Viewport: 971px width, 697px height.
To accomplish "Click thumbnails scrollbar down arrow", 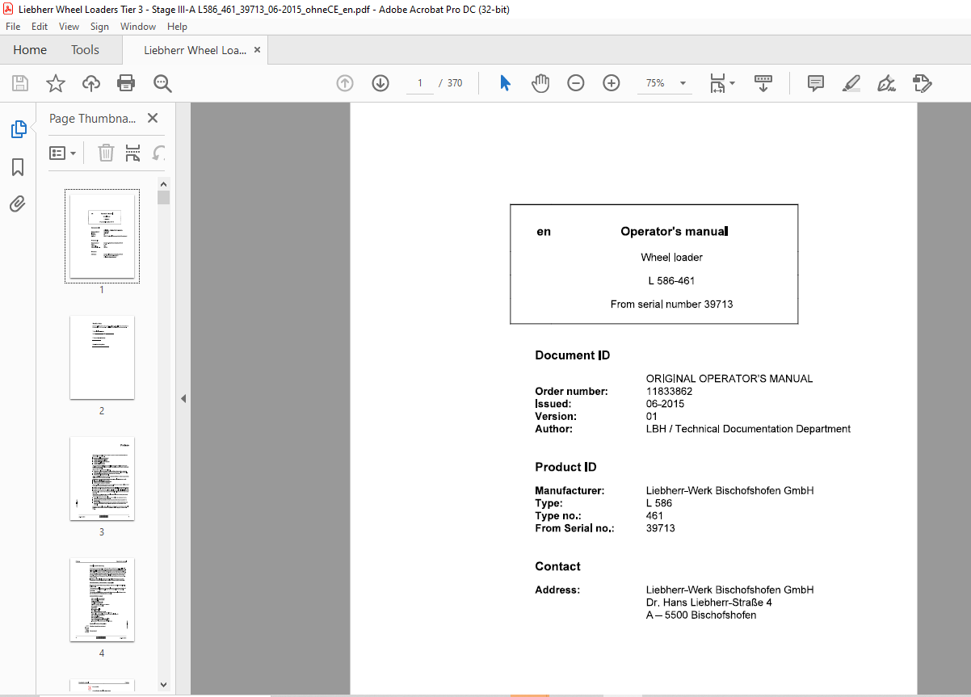I will pos(164,684).
